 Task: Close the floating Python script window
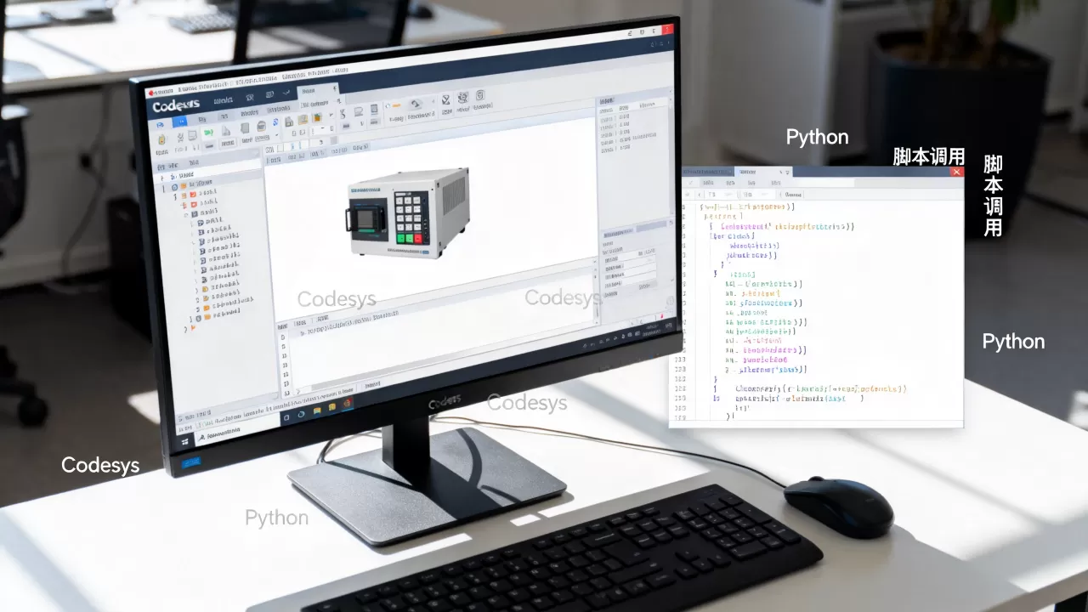pyautogui.click(x=956, y=172)
